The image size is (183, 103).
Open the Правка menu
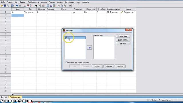[9, 2]
